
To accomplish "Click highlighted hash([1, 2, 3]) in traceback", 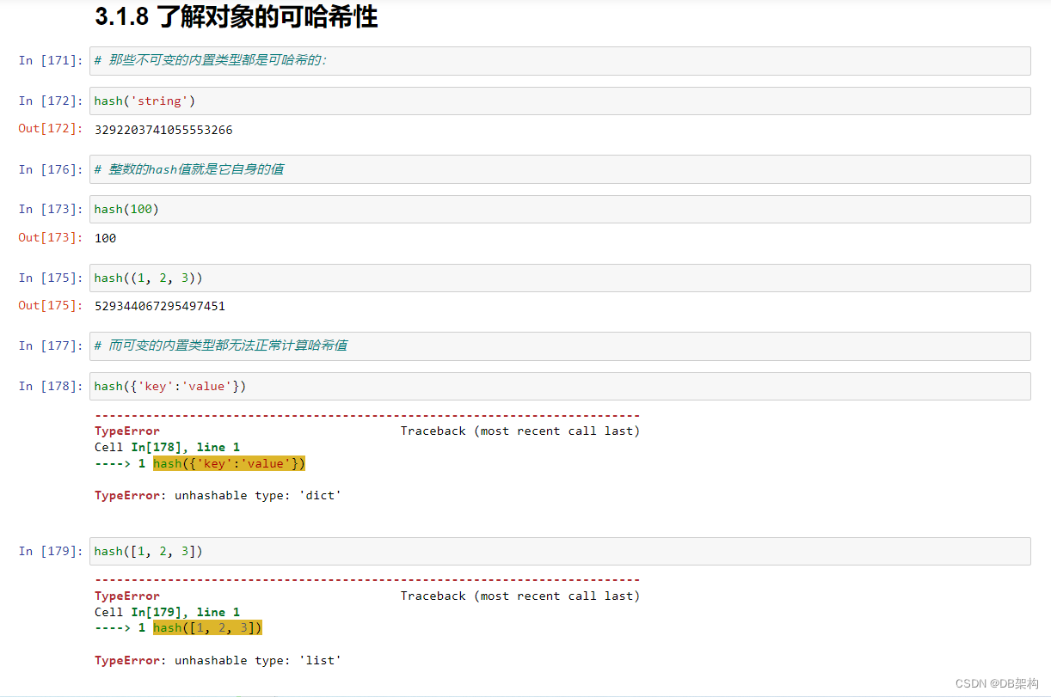I will pyautogui.click(x=207, y=628).
